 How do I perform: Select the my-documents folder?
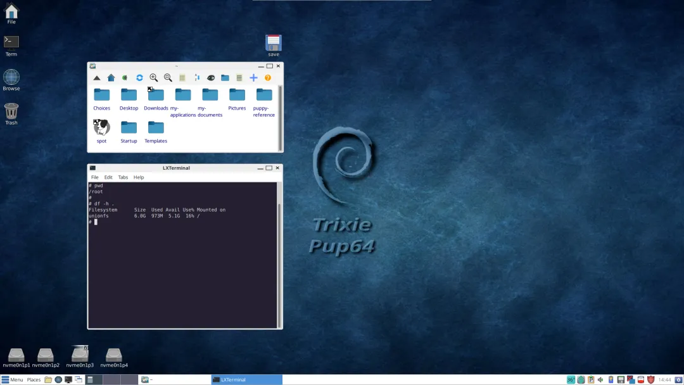[210, 103]
